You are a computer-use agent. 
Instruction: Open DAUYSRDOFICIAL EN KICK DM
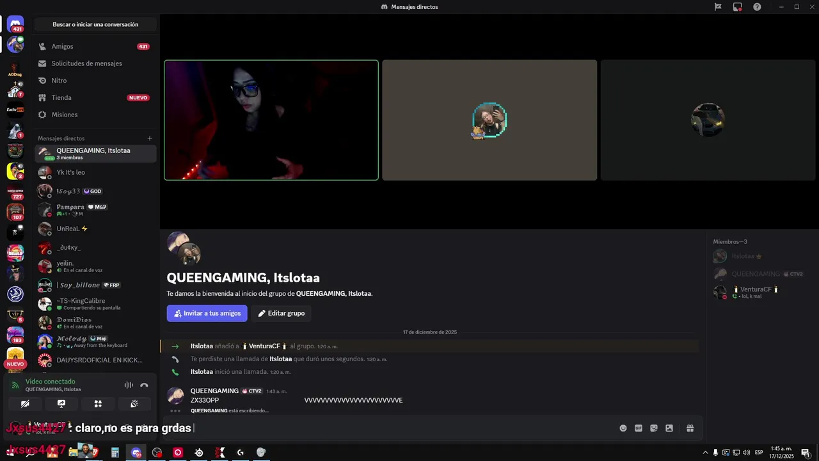(95, 360)
